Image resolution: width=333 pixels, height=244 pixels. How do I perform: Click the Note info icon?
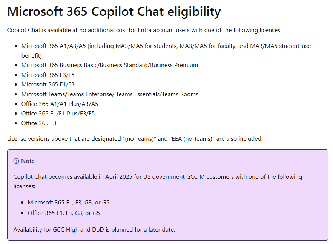tap(16, 161)
